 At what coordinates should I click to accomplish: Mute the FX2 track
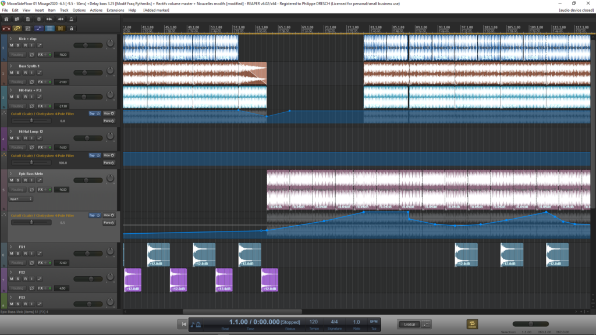tap(12, 279)
